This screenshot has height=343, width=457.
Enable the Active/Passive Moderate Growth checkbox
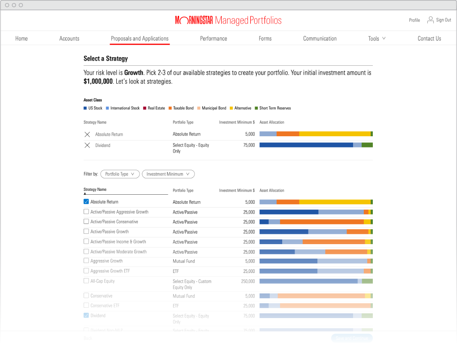click(x=86, y=251)
